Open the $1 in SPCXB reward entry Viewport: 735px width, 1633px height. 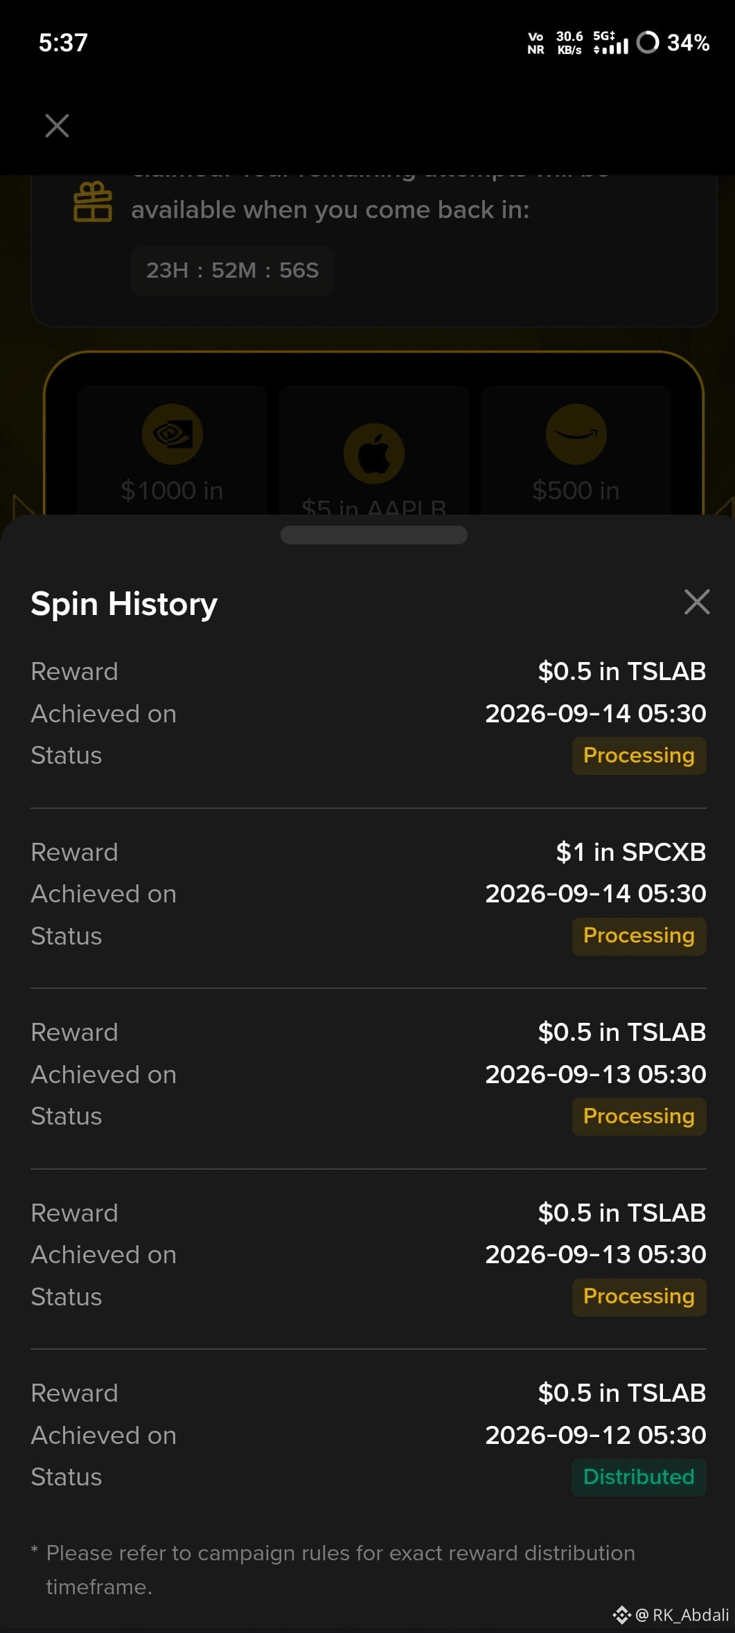[x=369, y=893]
